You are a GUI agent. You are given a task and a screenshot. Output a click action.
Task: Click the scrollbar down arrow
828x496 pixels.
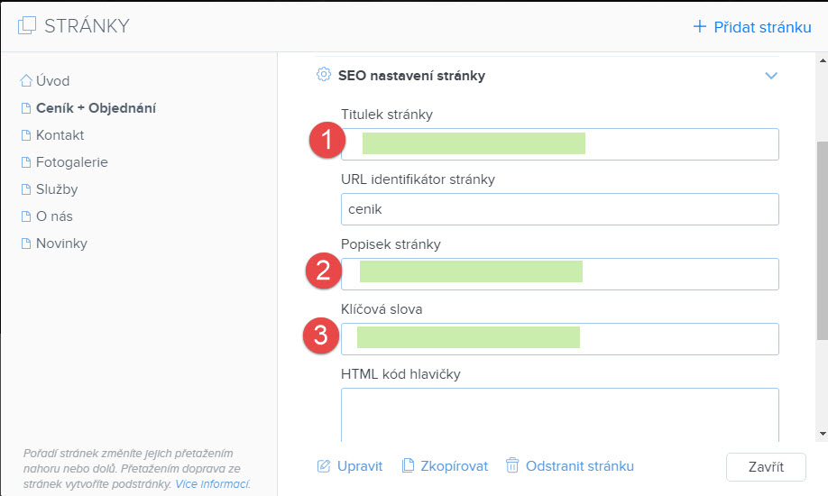(x=823, y=434)
